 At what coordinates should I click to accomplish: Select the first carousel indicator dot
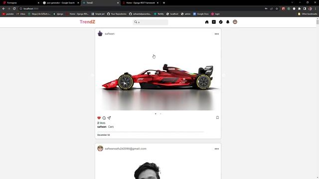(x=156, y=114)
